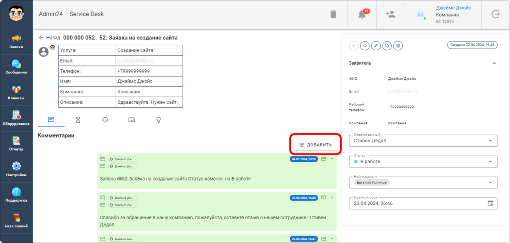Click the Назад back link
Screen dimensions: 510x243
point(49,38)
